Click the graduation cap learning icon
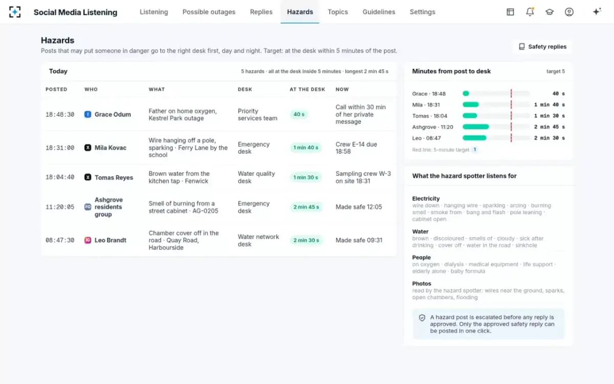This screenshot has width=614, height=384. coord(550,12)
